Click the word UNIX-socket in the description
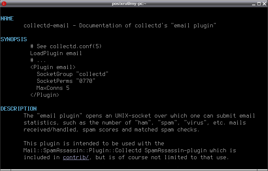 tap(133, 115)
